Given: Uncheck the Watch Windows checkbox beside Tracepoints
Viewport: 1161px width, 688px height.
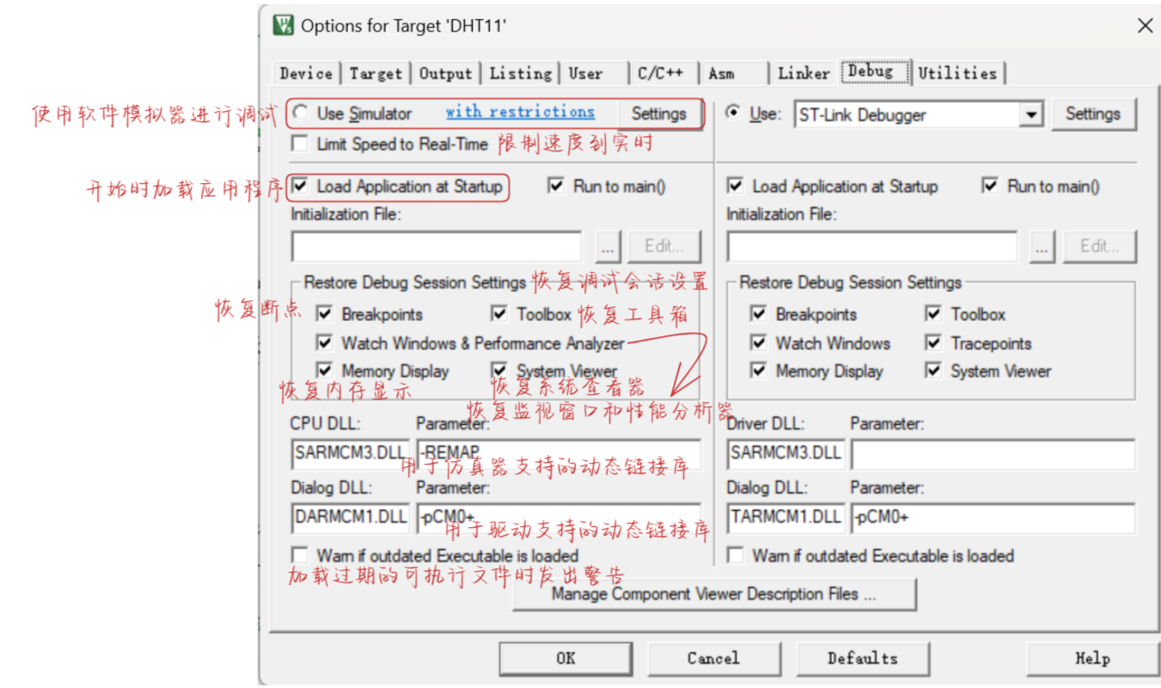Looking at the screenshot, I should coord(758,342).
